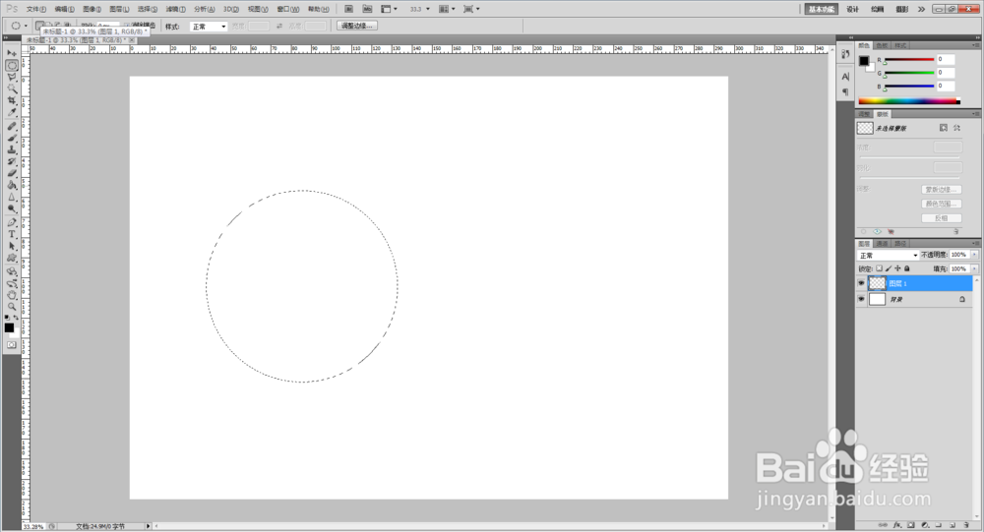Open the Paragraph panel icon

point(845,92)
